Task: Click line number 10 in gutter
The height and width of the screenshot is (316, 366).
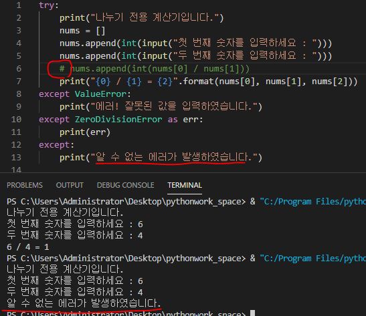Action: pyautogui.click(x=16, y=120)
